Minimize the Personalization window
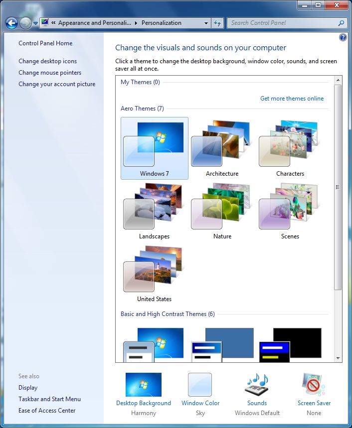This screenshot has width=352, height=428. [x=305, y=5]
